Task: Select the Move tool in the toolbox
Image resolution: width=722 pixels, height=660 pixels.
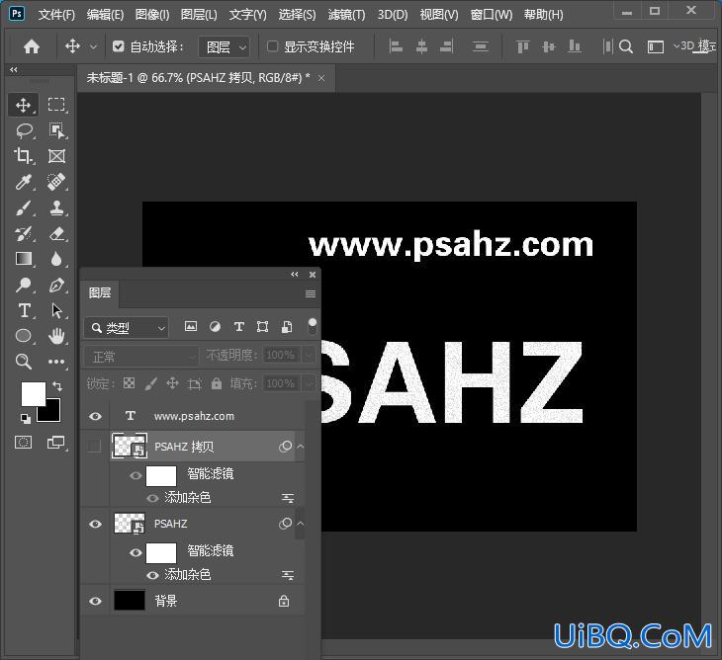Action: click(x=23, y=106)
